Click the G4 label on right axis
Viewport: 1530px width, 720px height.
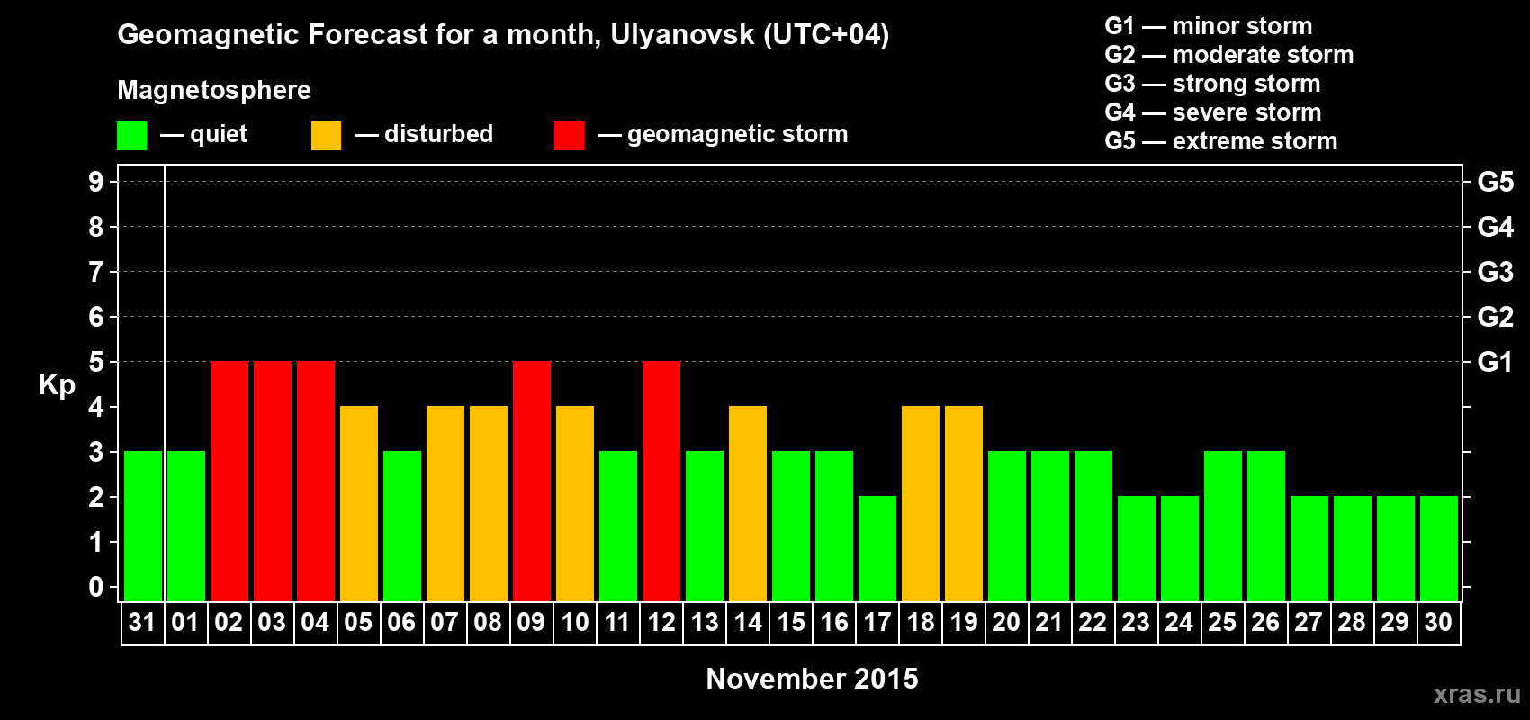pyautogui.click(x=1495, y=227)
